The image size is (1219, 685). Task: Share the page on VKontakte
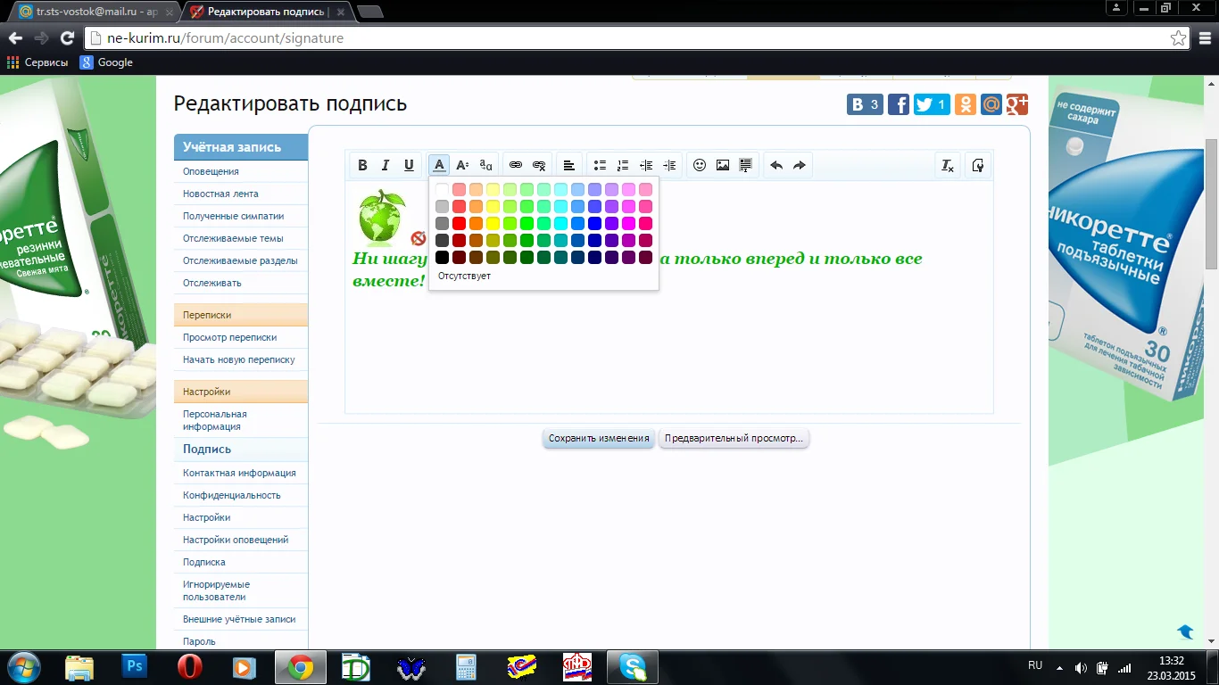[866, 104]
